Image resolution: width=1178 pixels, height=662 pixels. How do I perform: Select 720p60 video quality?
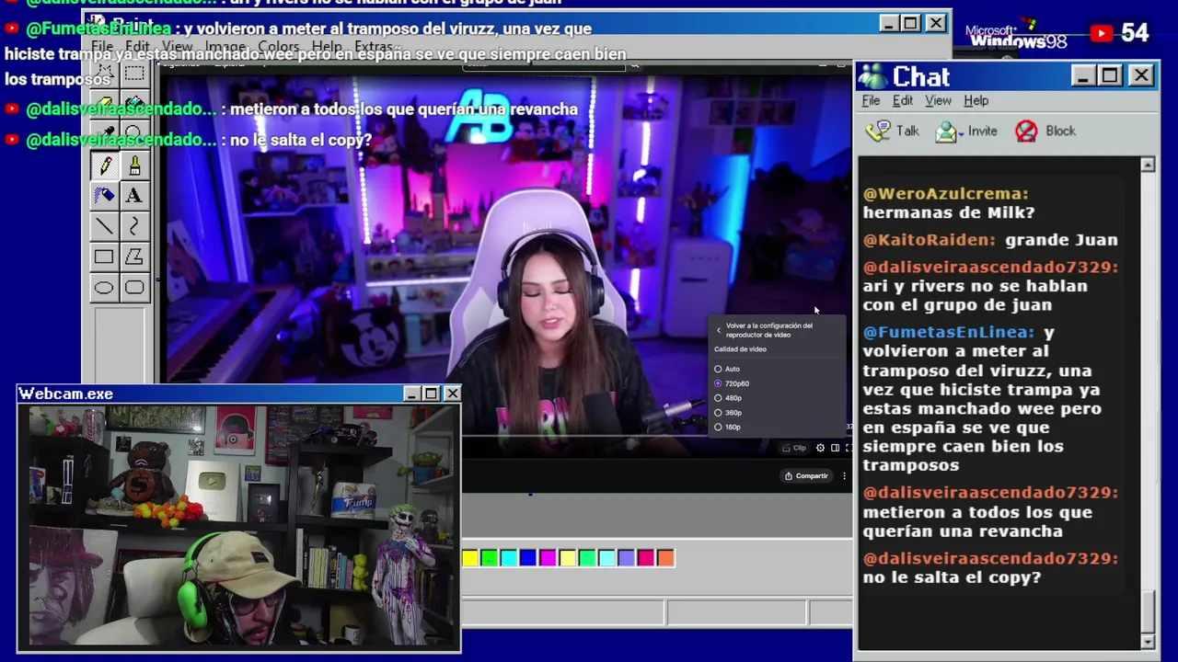click(x=732, y=383)
